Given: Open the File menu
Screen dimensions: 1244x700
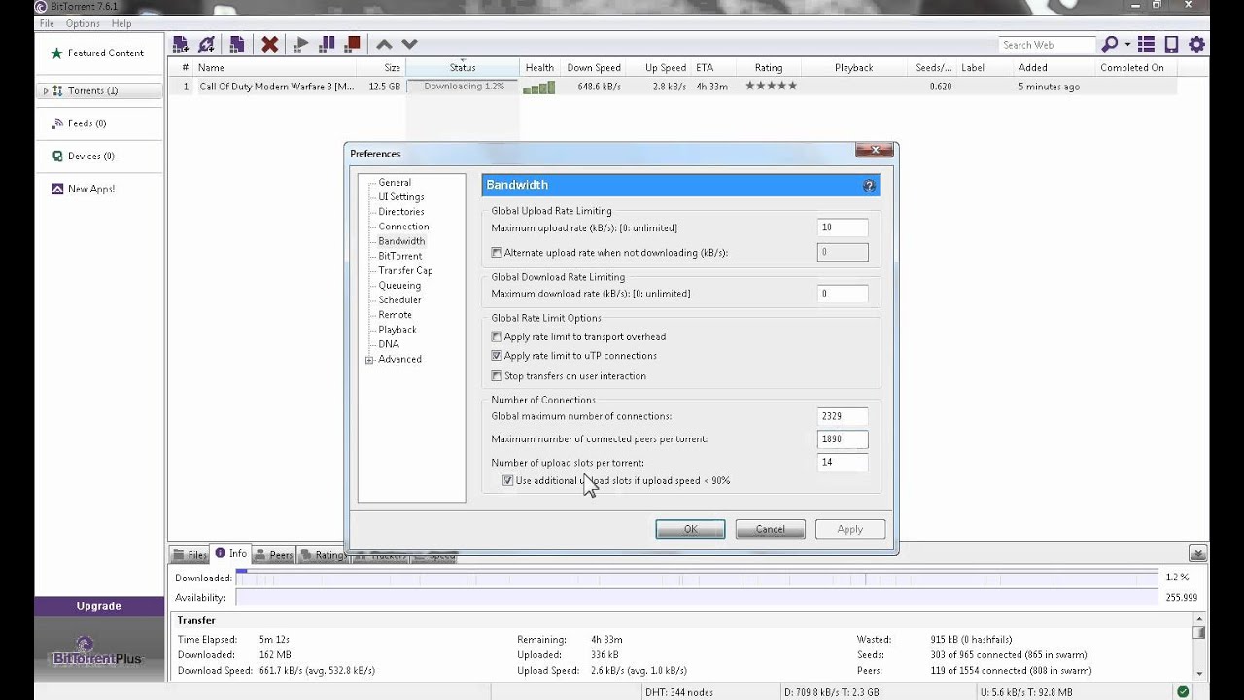Looking at the screenshot, I should (46, 23).
